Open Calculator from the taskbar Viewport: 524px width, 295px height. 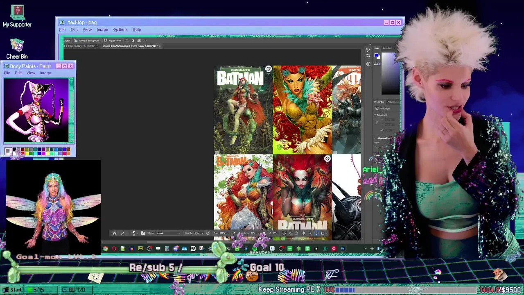[x=167, y=248]
